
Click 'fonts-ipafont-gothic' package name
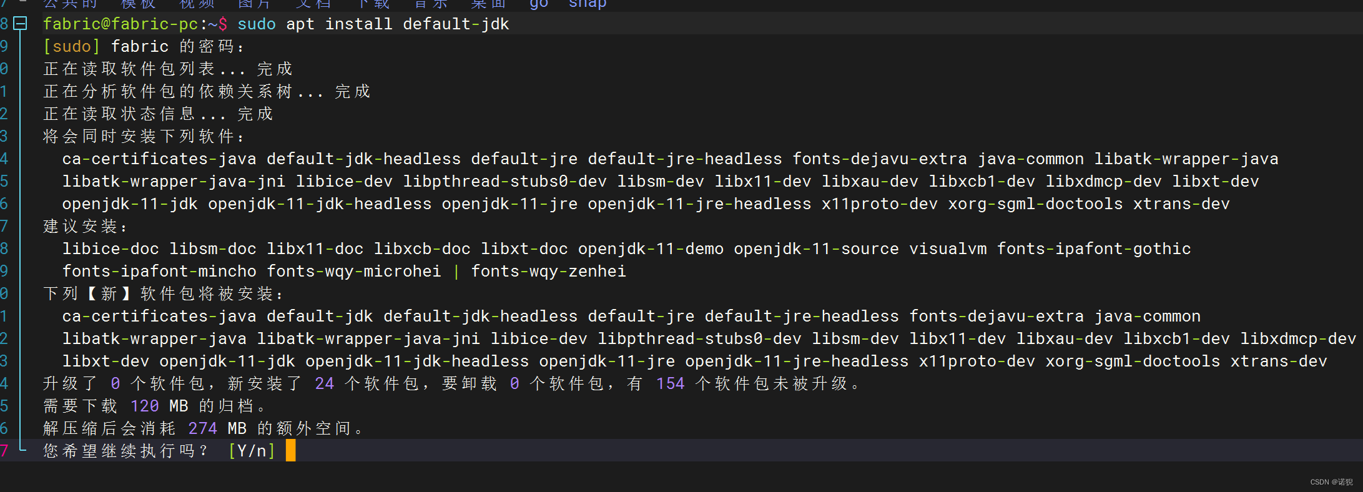pos(1094,249)
